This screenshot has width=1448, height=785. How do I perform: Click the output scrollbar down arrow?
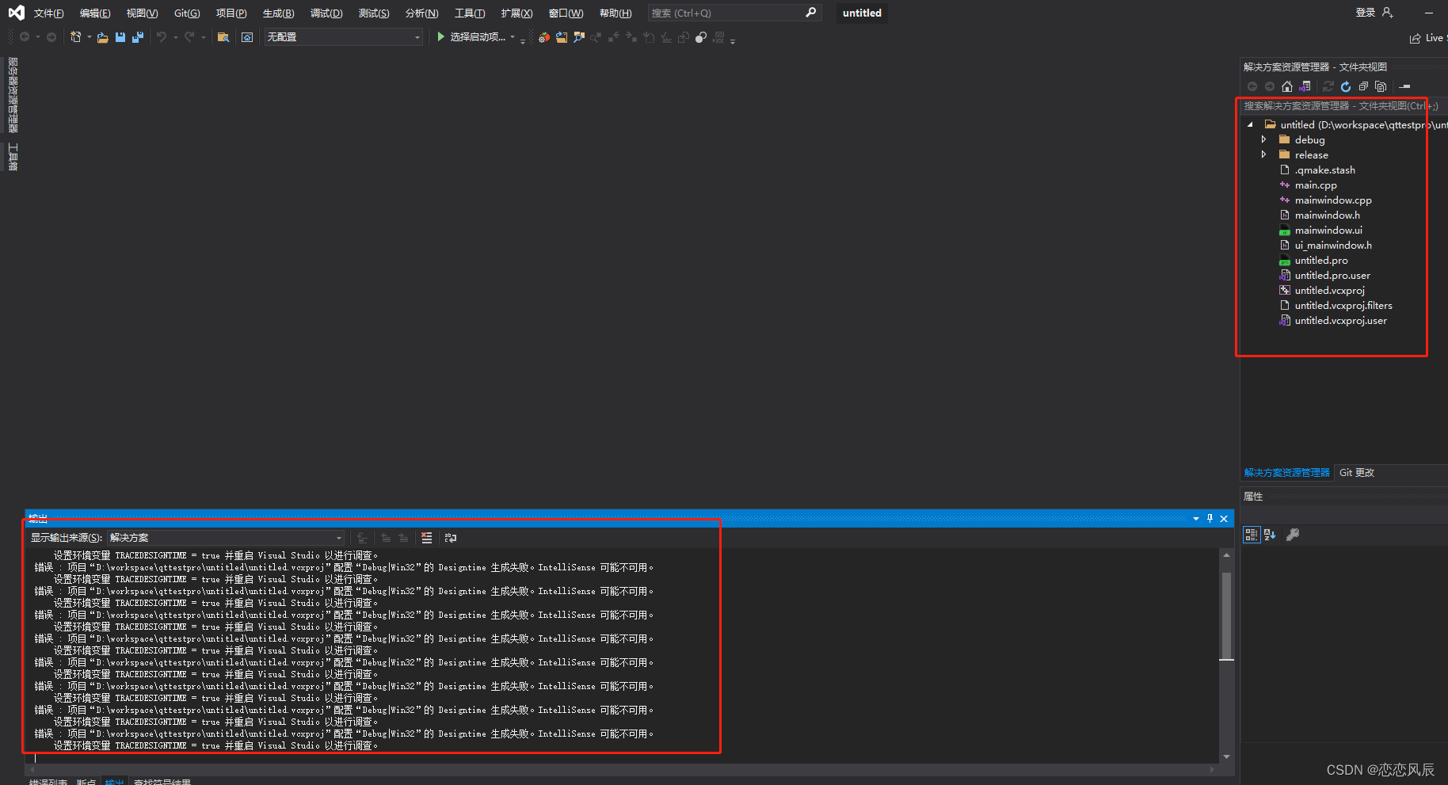pyautogui.click(x=1226, y=757)
